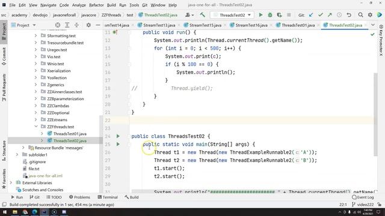
Task: Open the Run tool window button
Action: tap(17, 197)
